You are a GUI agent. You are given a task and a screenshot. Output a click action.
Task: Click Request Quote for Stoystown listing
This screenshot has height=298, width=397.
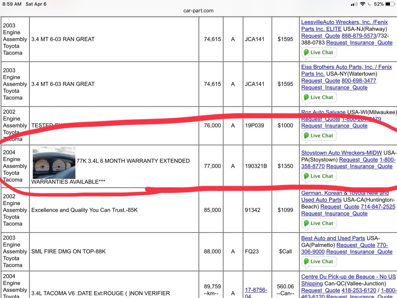pyautogui.click(x=359, y=160)
